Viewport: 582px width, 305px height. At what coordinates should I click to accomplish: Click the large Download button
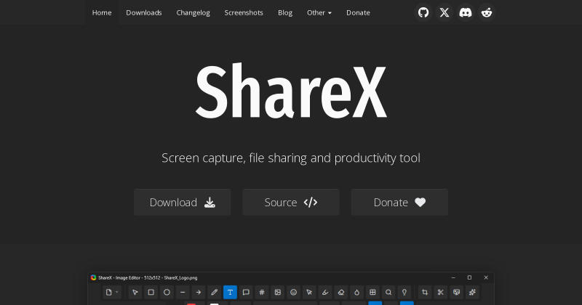183,203
